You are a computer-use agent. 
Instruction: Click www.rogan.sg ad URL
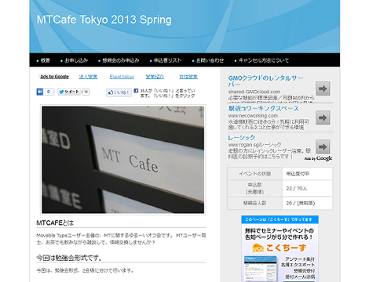click(254, 145)
